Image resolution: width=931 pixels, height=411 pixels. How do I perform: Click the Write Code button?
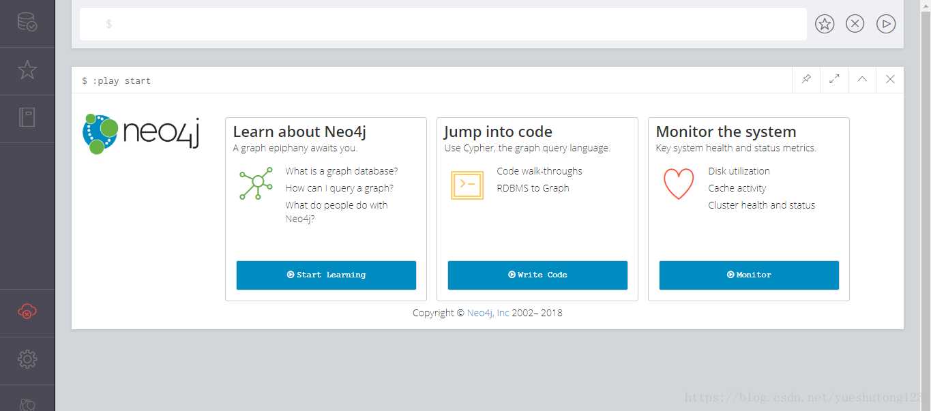537,275
